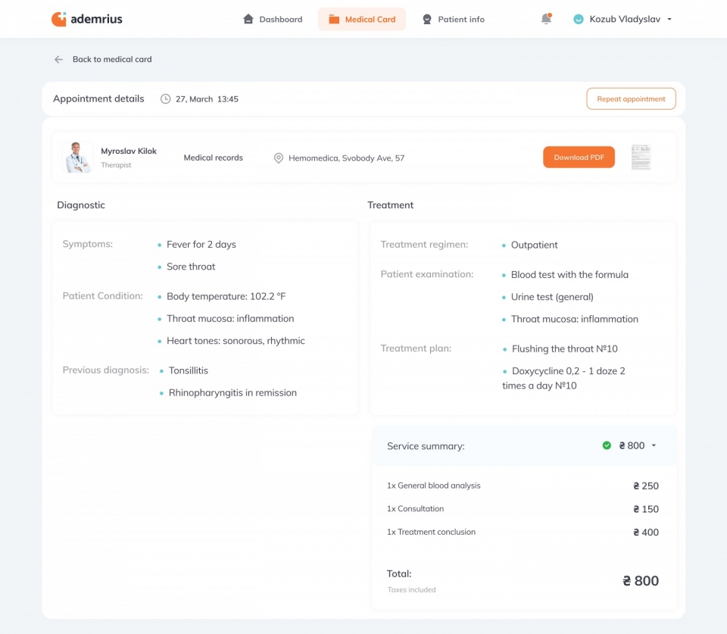Go to the Dashboard tab
The height and width of the screenshot is (634, 727).
click(x=273, y=20)
